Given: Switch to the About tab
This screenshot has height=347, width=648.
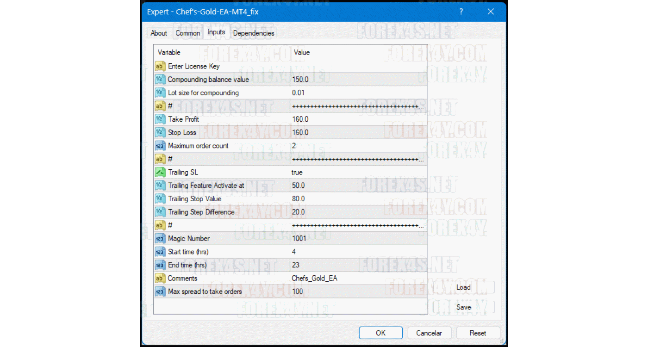Looking at the screenshot, I should pos(159,33).
